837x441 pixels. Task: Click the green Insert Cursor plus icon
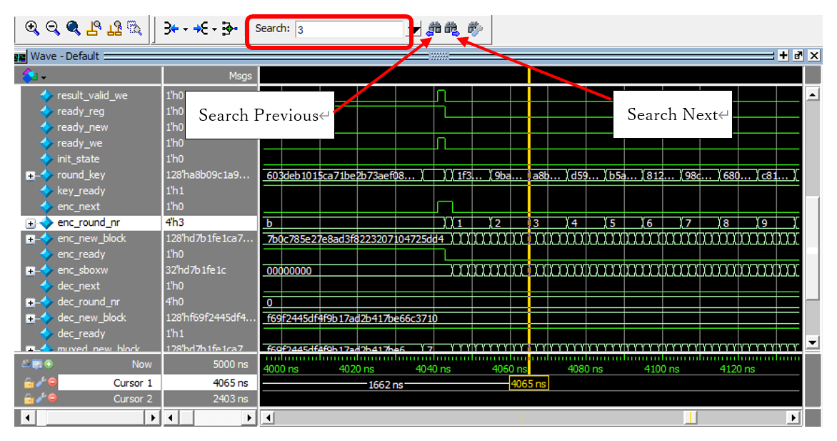(49, 364)
